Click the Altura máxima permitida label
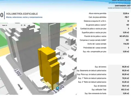The image size is (131, 98). (x=97, y=13)
